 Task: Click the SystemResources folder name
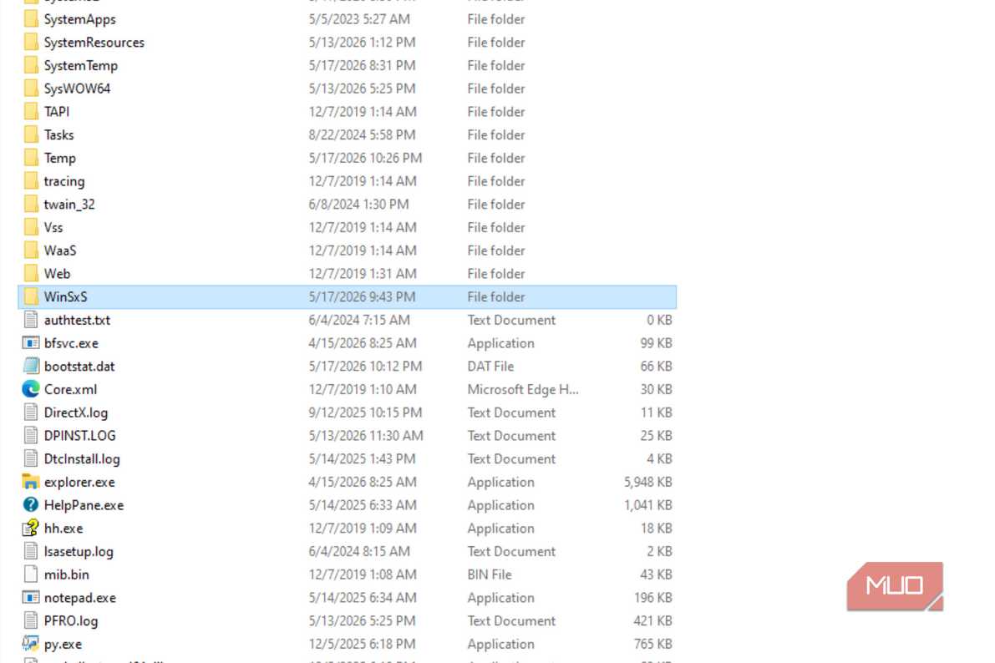(x=94, y=43)
